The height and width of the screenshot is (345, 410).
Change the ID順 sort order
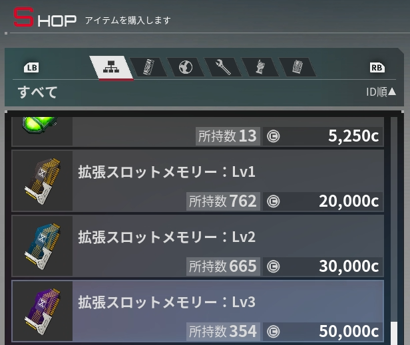point(381,92)
